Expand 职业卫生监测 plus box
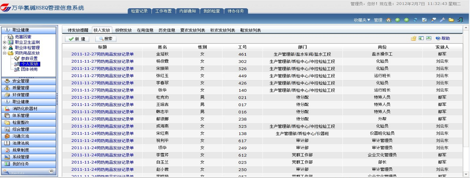Screen dimensions: 470x178 (4, 42)
